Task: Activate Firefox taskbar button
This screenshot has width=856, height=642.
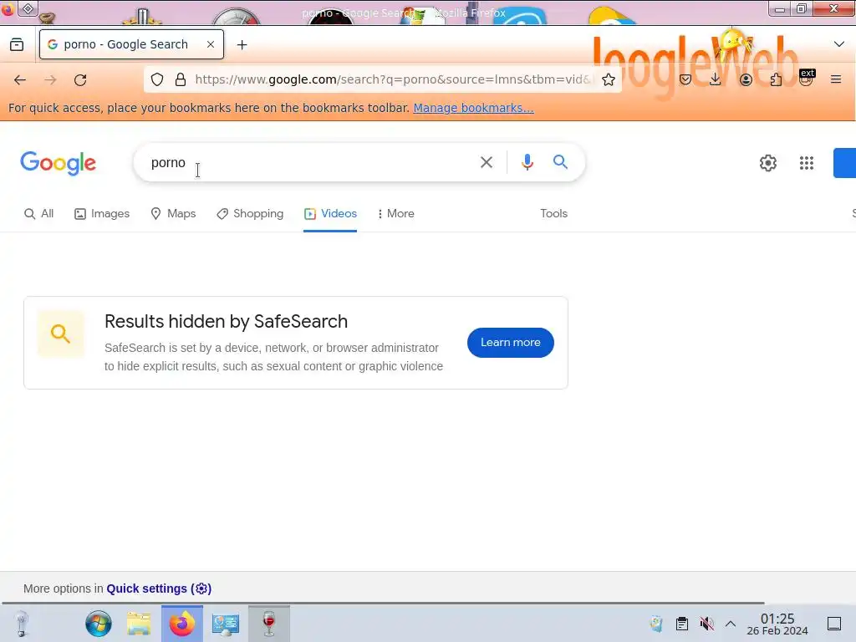Action: click(181, 624)
